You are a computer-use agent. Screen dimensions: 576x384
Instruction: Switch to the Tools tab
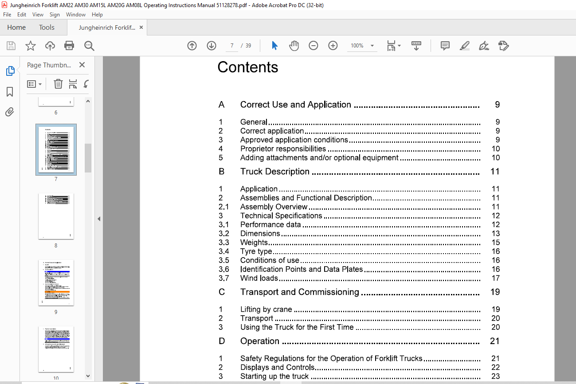point(47,27)
